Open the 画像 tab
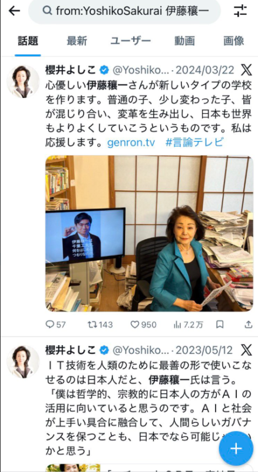 tap(234, 41)
